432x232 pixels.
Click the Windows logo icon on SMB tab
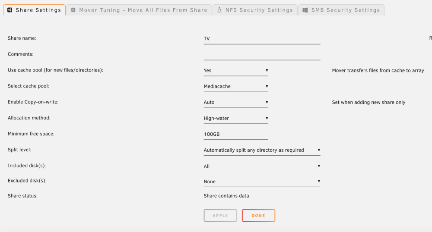[305, 10]
